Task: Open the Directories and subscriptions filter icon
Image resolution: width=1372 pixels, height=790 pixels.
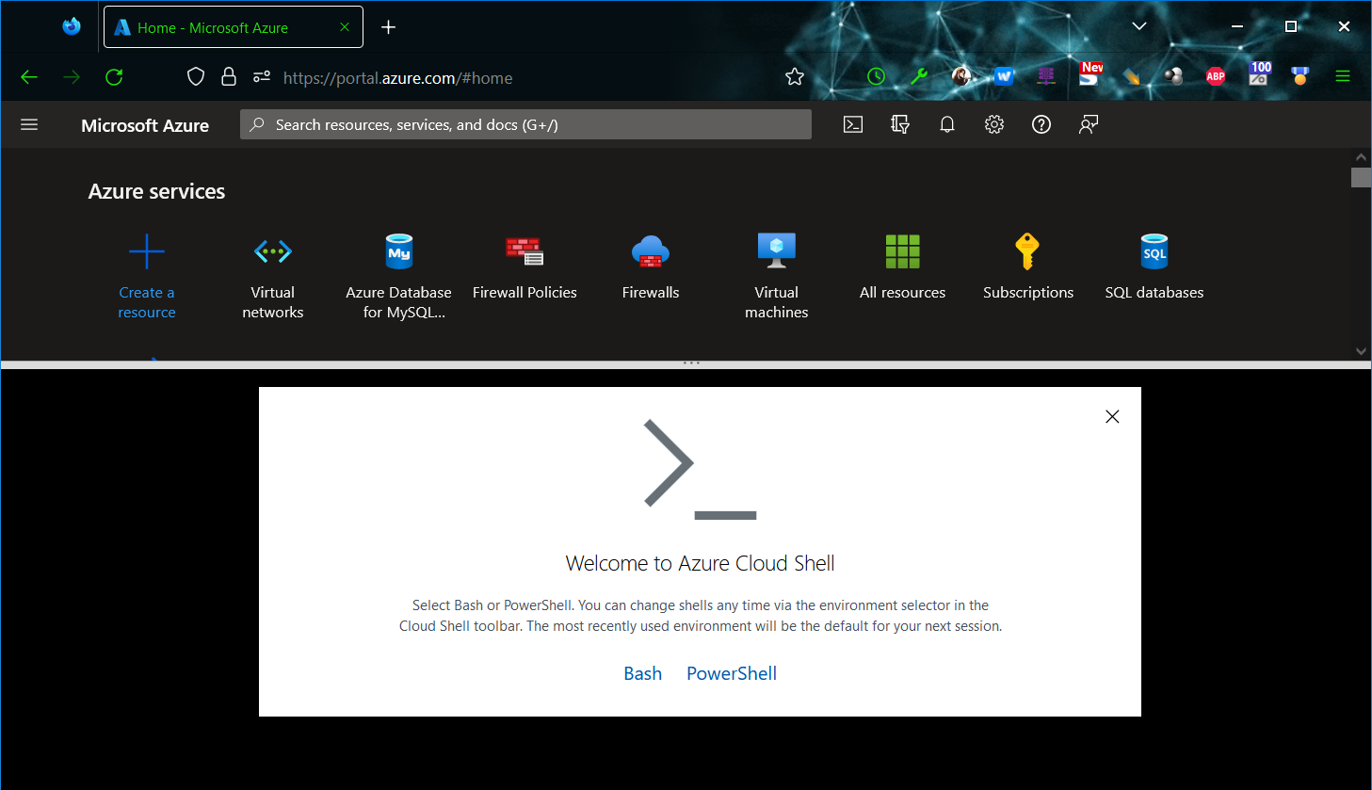Action: (x=900, y=124)
